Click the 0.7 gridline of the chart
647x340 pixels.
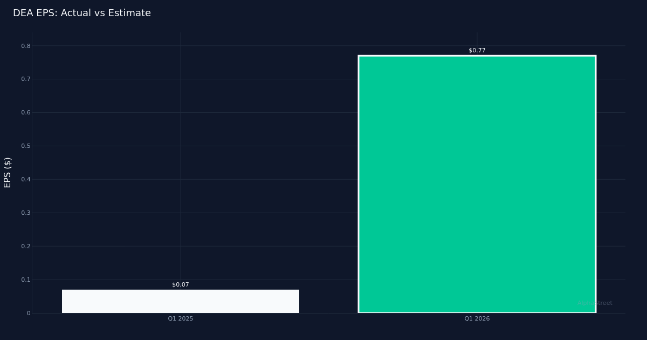pos(216,79)
